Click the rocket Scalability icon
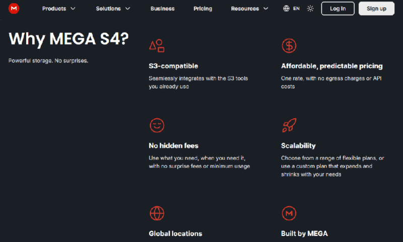Viewport: 403px width, 242px height. point(289,125)
